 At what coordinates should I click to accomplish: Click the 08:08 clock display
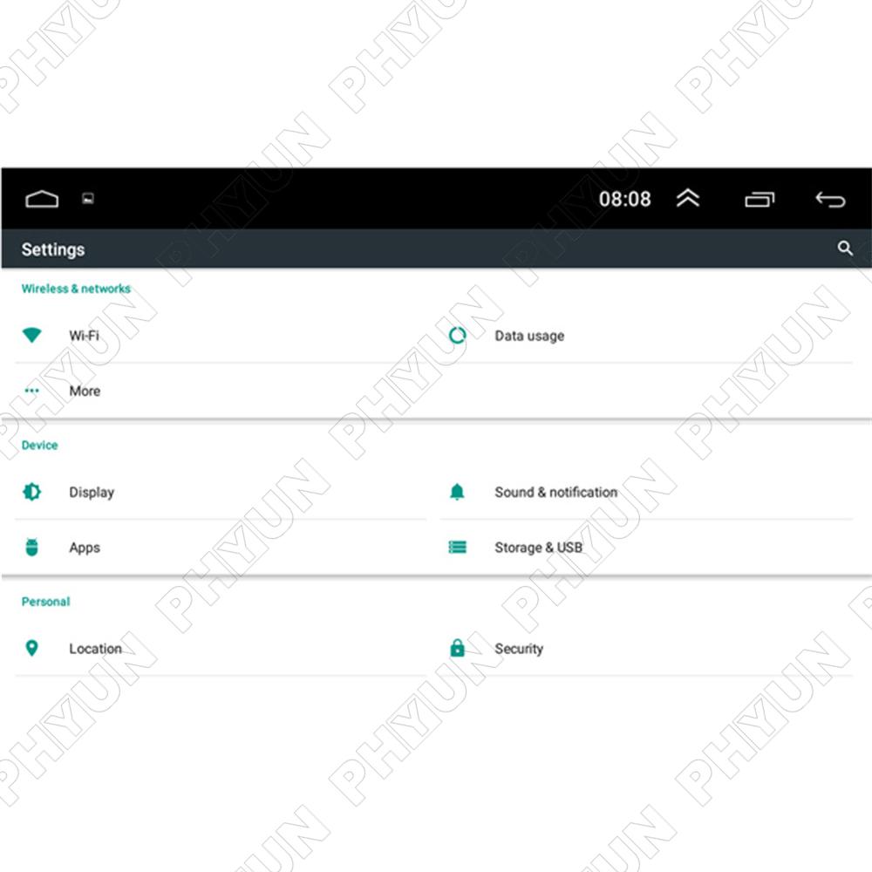pyautogui.click(x=624, y=199)
